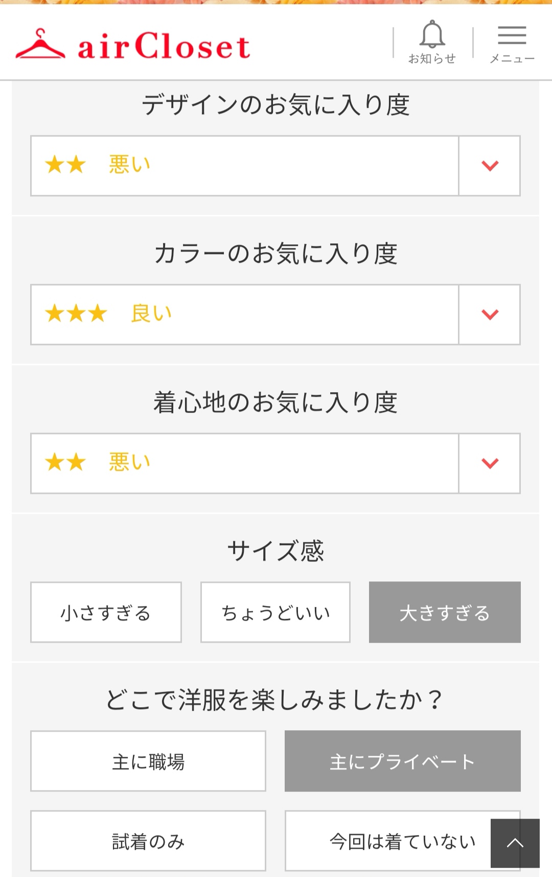The width and height of the screenshot is (552, 877).
Task: Open the color rating select showing 良い
Action: pyautogui.click(x=244, y=314)
